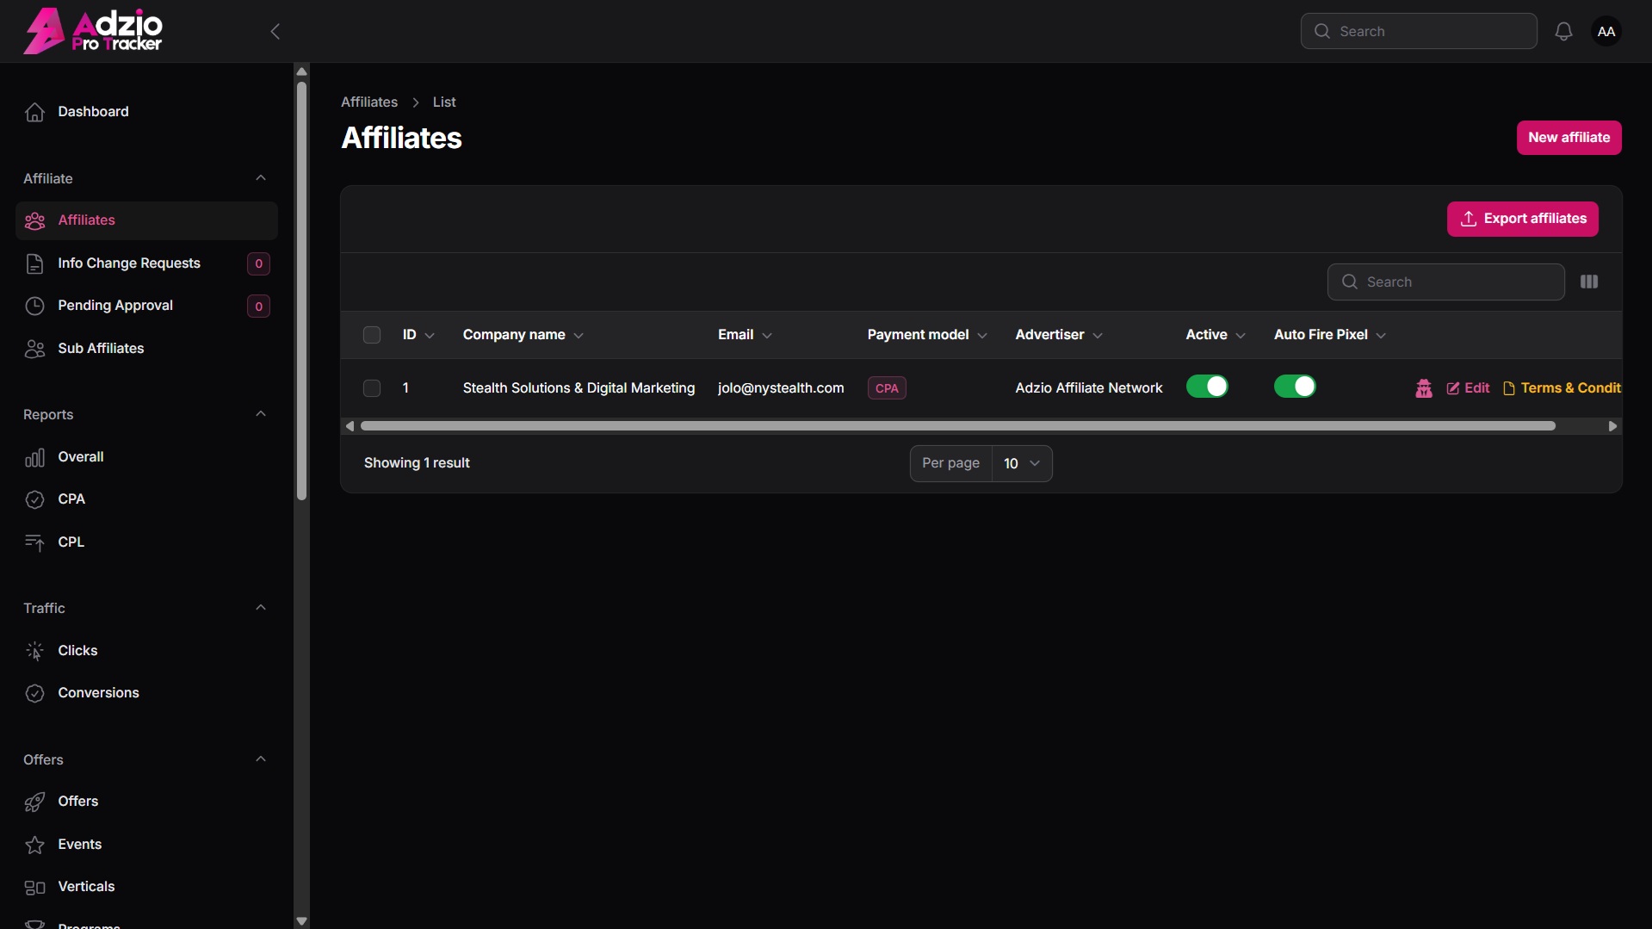Open the Events page
1652x929 pixels.
click(146, 845)
